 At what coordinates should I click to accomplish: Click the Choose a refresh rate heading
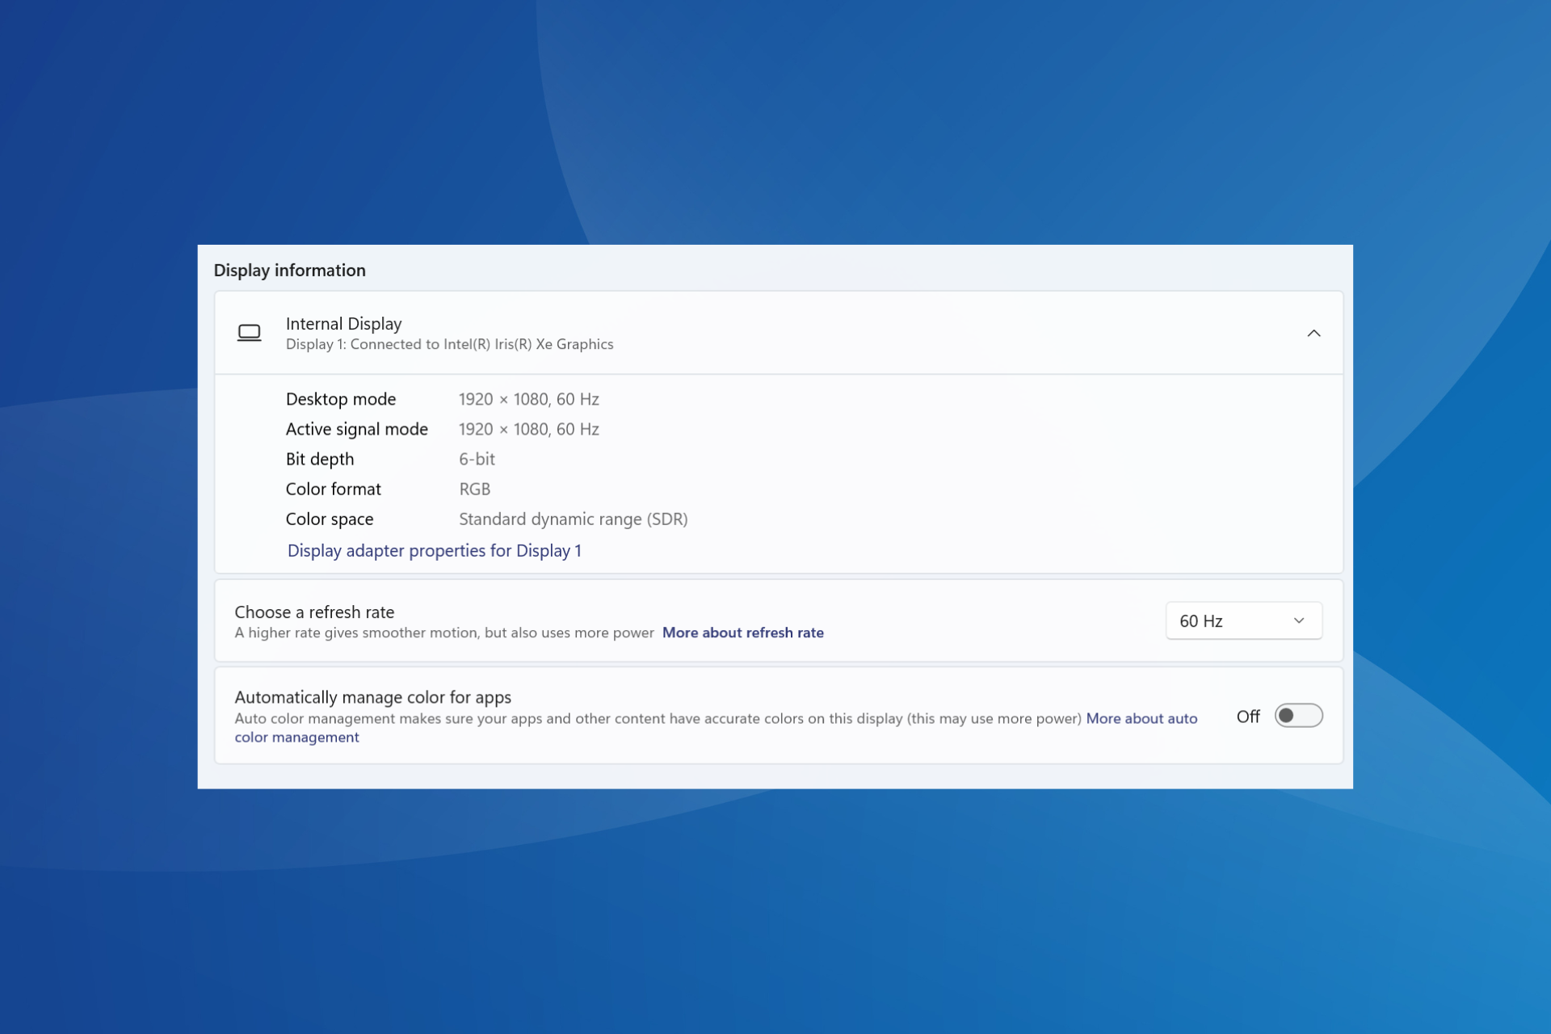tap(314, 612)
